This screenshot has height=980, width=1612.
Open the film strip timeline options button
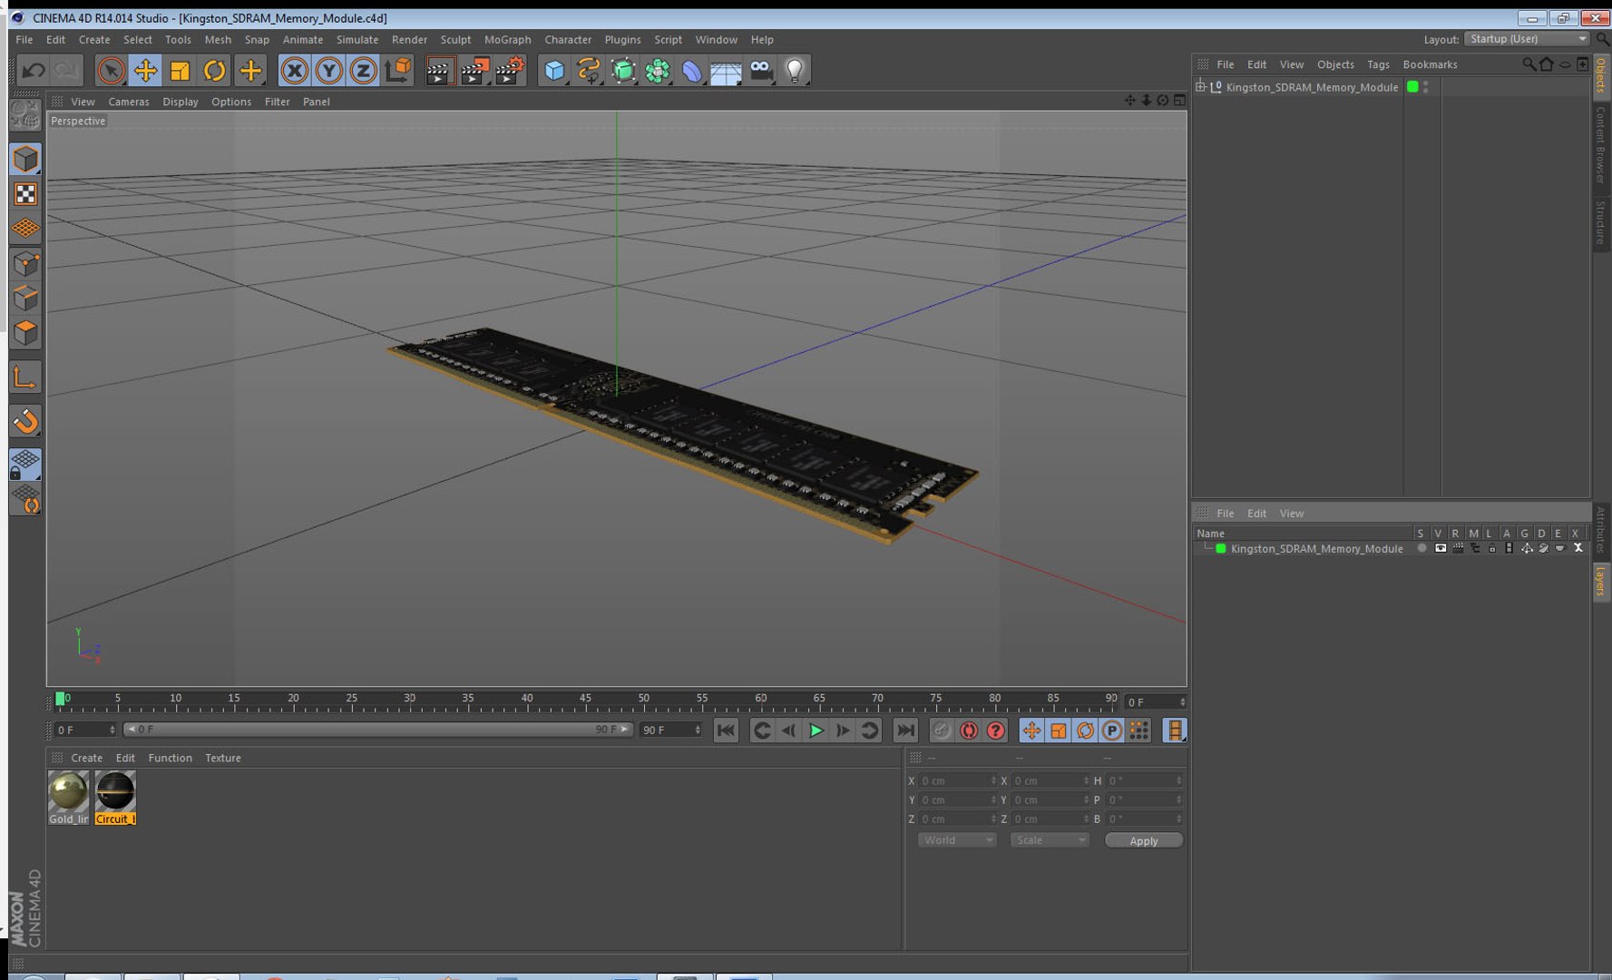[1175, 730]
